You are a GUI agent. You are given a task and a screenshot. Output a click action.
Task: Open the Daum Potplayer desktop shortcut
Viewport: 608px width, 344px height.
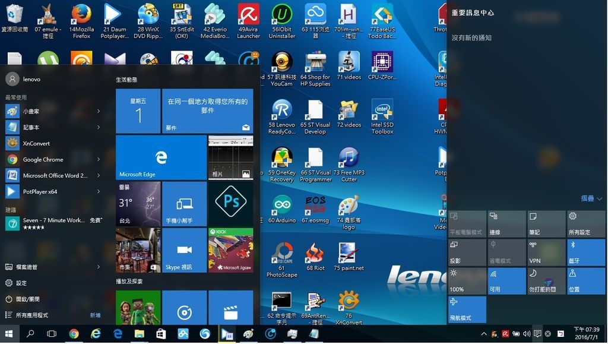pos(115,21)
